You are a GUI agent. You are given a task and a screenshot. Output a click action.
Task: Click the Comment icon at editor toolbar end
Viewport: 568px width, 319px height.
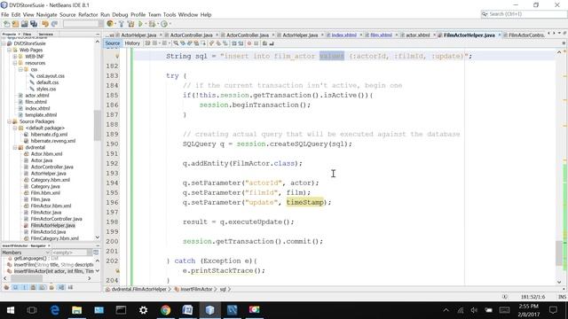(265, 43)
